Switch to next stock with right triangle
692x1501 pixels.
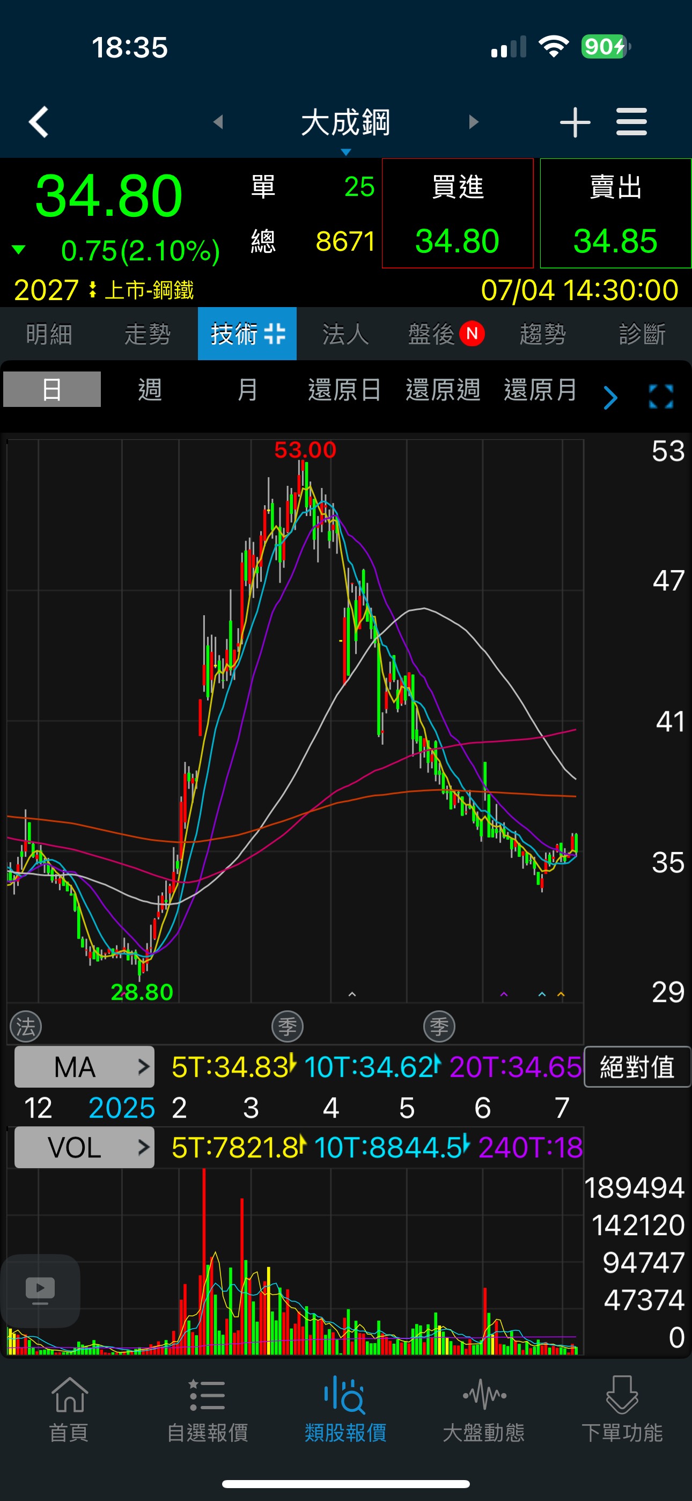click(x=474, y=122)
